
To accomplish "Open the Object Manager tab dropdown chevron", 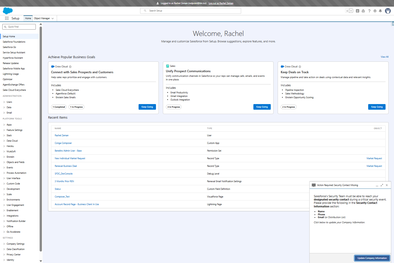I will [x=53, y=18].
